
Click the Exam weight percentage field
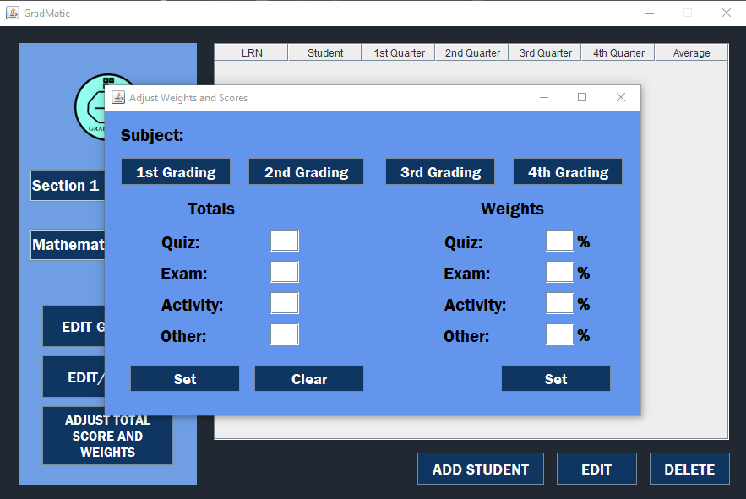(558, 272)
